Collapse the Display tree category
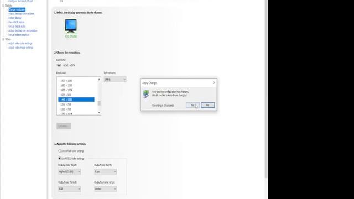 3,6
